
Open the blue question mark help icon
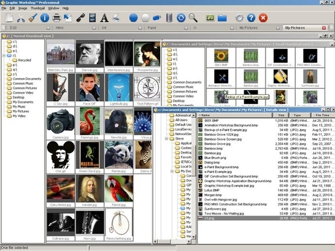pyautogui.click(x=251, y=18)
